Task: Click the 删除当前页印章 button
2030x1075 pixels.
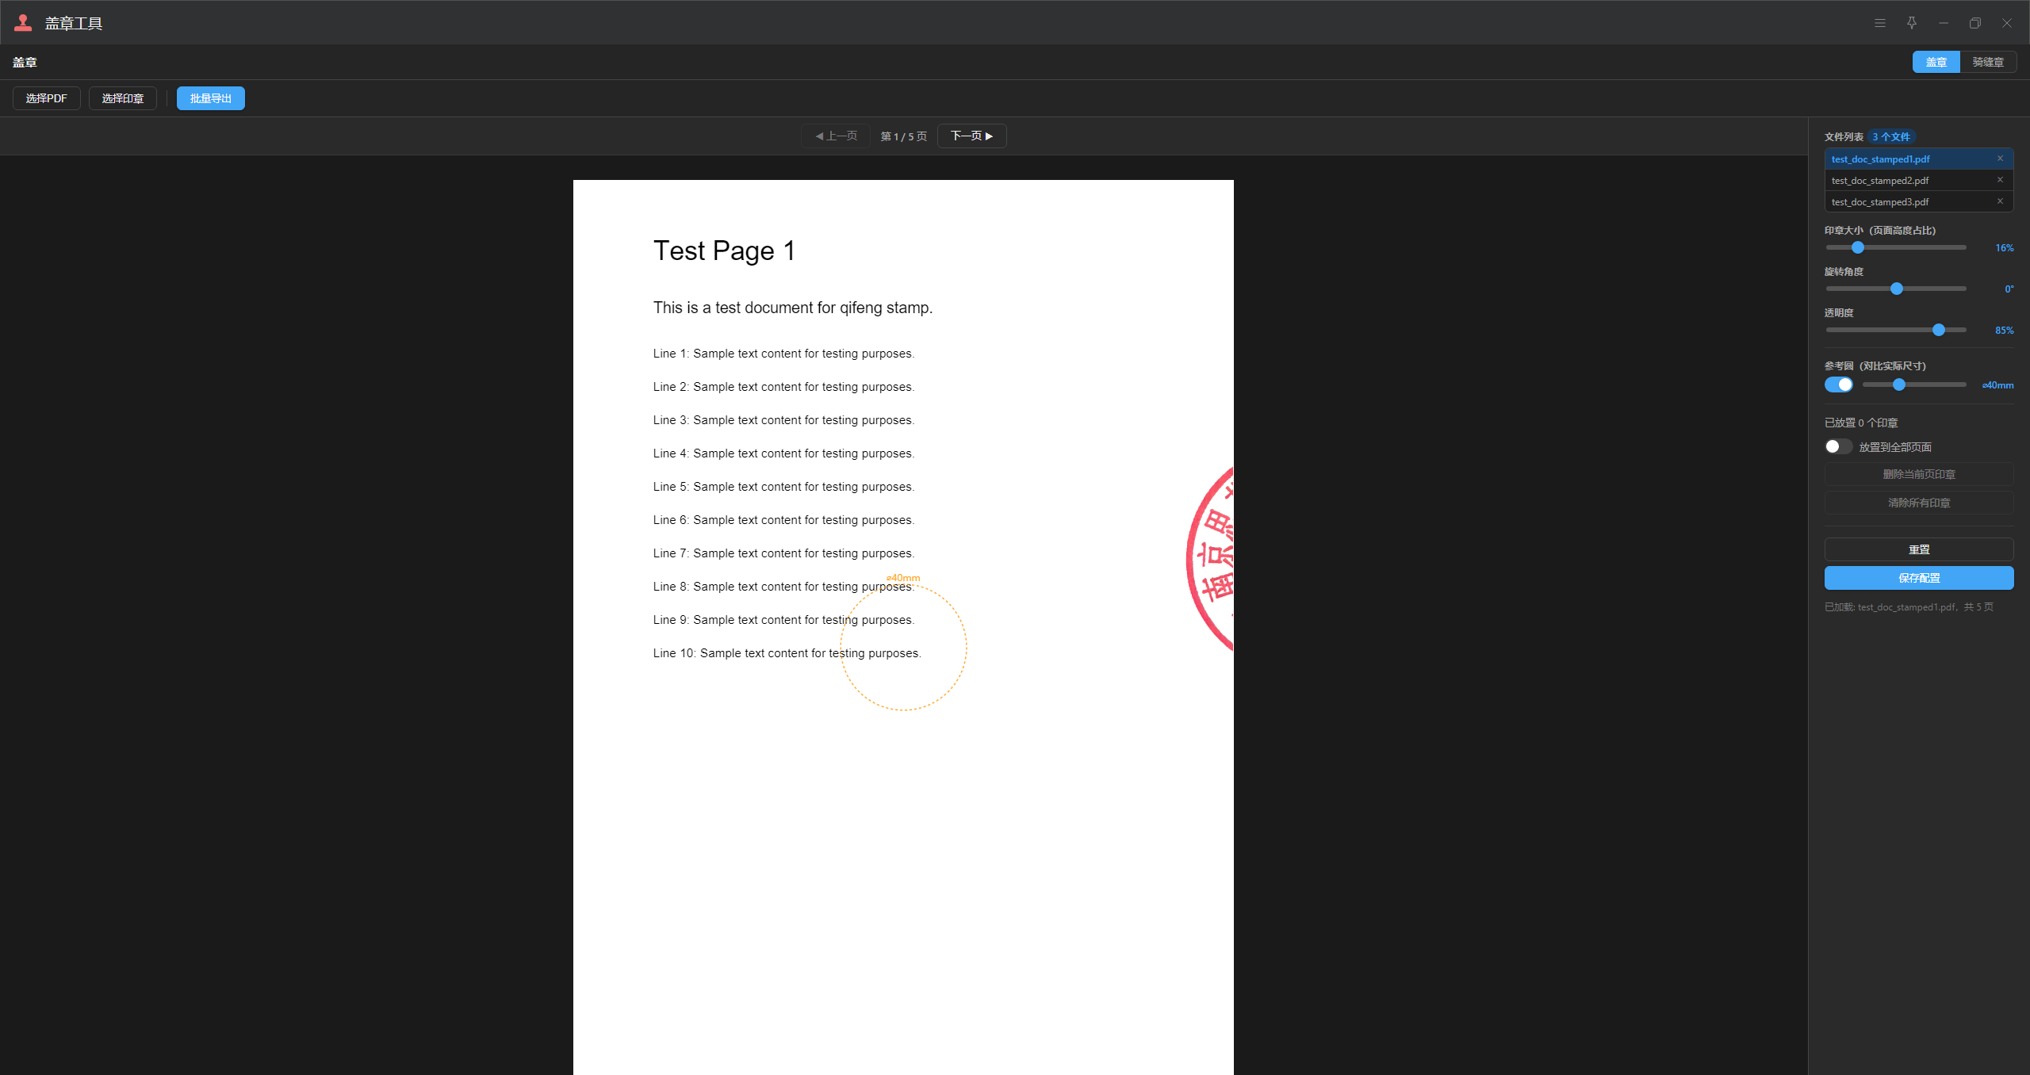Action: click(x=1919, y=474)
